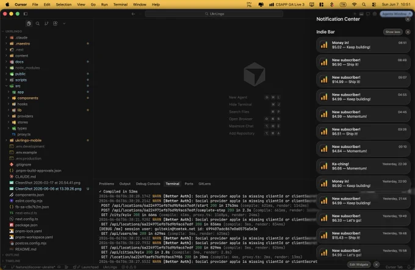This screenshot has height=270, width=415.
Task: Click the Bluetooth icon in menu bar
Action: pos(331,4)
